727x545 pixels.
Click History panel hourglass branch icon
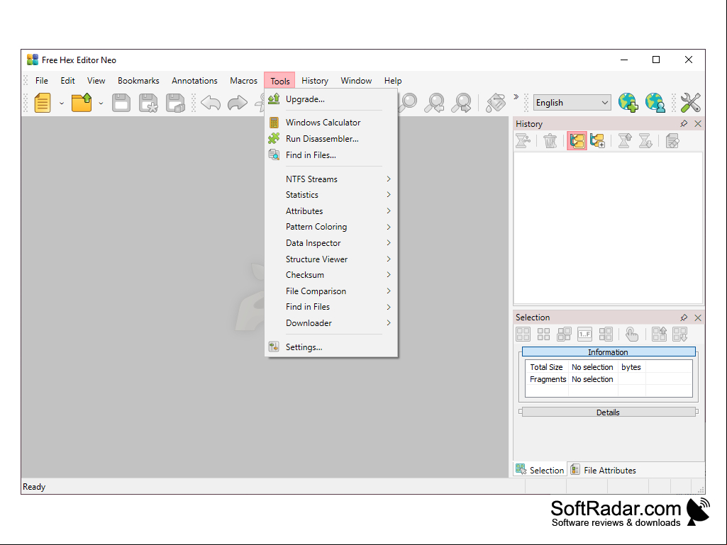[523, 141]
